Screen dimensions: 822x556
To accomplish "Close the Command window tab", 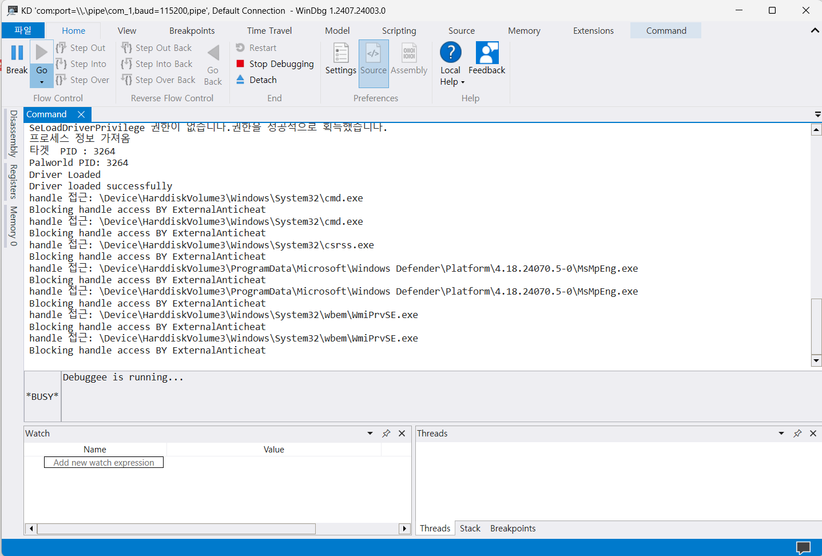I will tap(81, 114).
